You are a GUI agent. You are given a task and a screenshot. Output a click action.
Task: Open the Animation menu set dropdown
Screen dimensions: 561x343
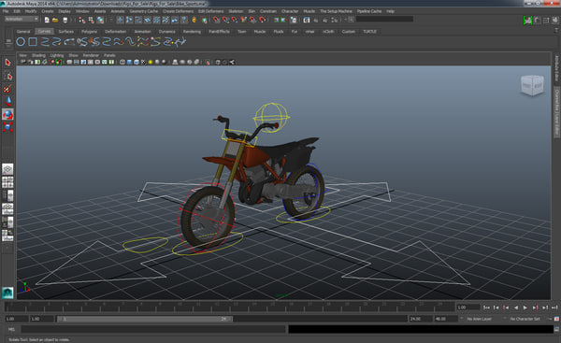22,19
